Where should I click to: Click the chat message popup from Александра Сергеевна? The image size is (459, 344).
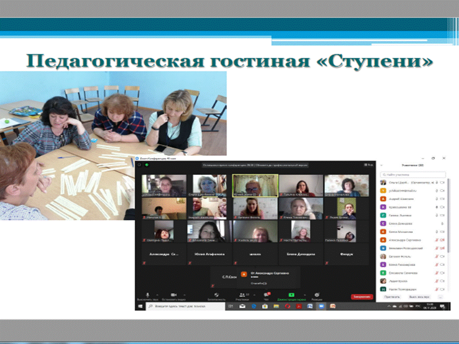(x=269, y=278)
